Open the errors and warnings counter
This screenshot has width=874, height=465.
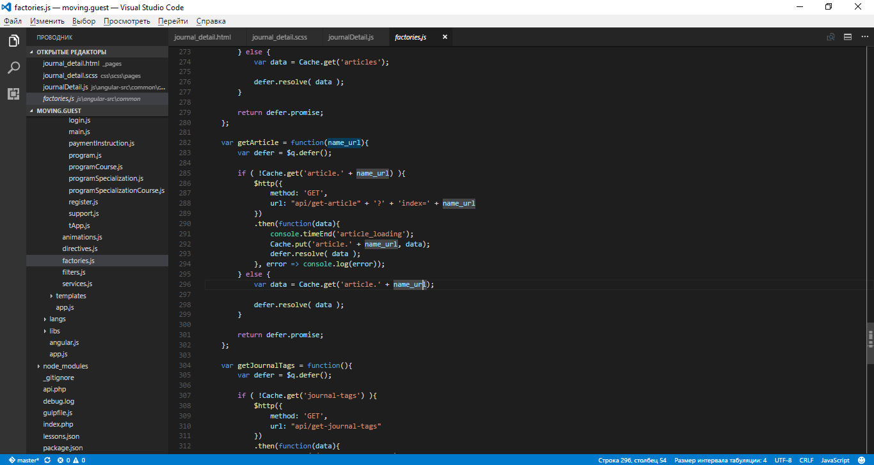click(x=71, y=460)
